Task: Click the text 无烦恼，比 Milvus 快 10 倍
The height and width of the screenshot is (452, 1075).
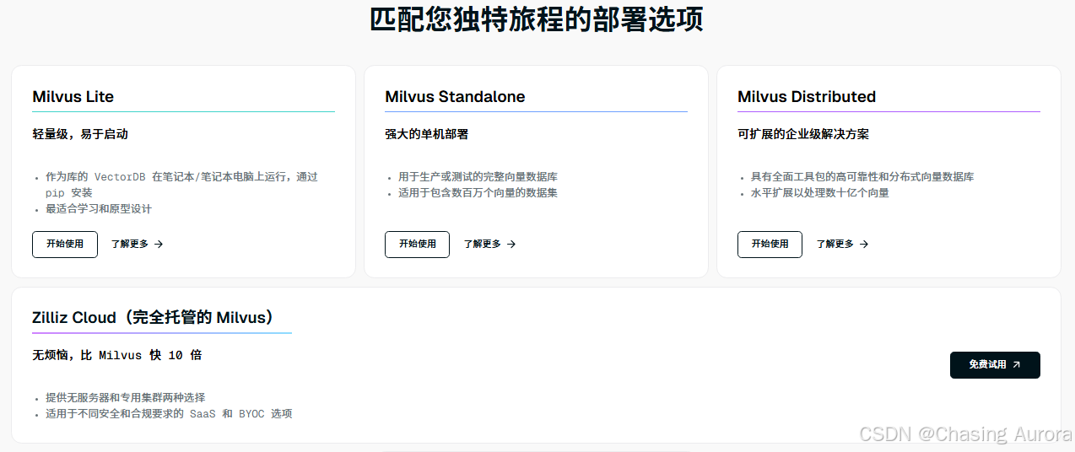Action: (x=117, y=355)
